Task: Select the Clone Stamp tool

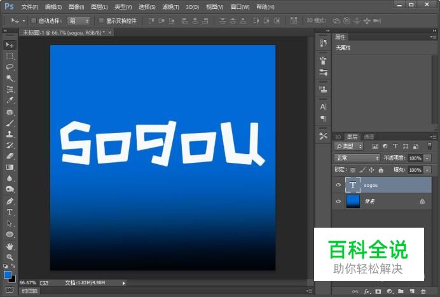Action: 10,134
